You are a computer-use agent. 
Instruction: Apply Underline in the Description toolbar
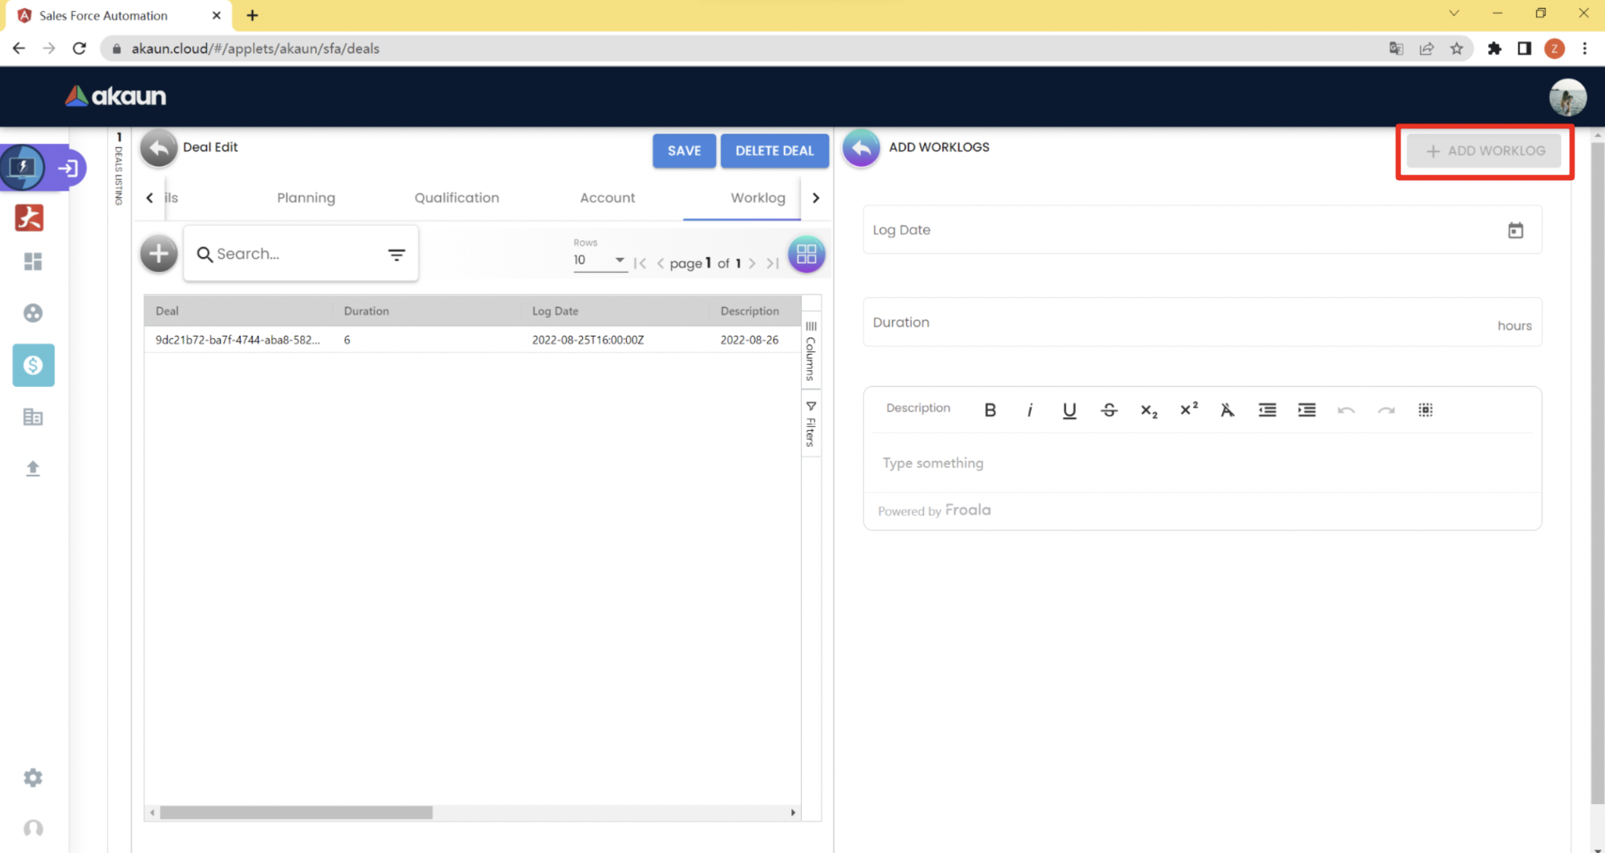pyautogui.click(x=1069, y=410)
